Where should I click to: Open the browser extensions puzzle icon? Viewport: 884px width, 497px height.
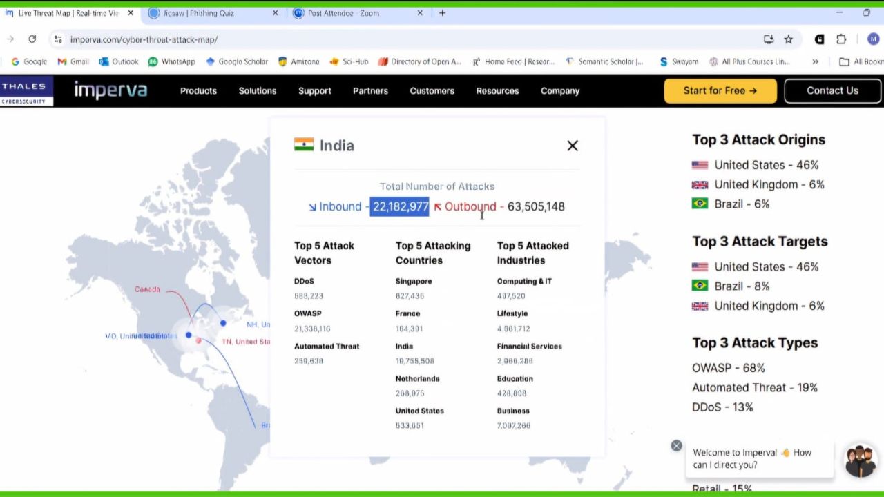coord(840,39)
